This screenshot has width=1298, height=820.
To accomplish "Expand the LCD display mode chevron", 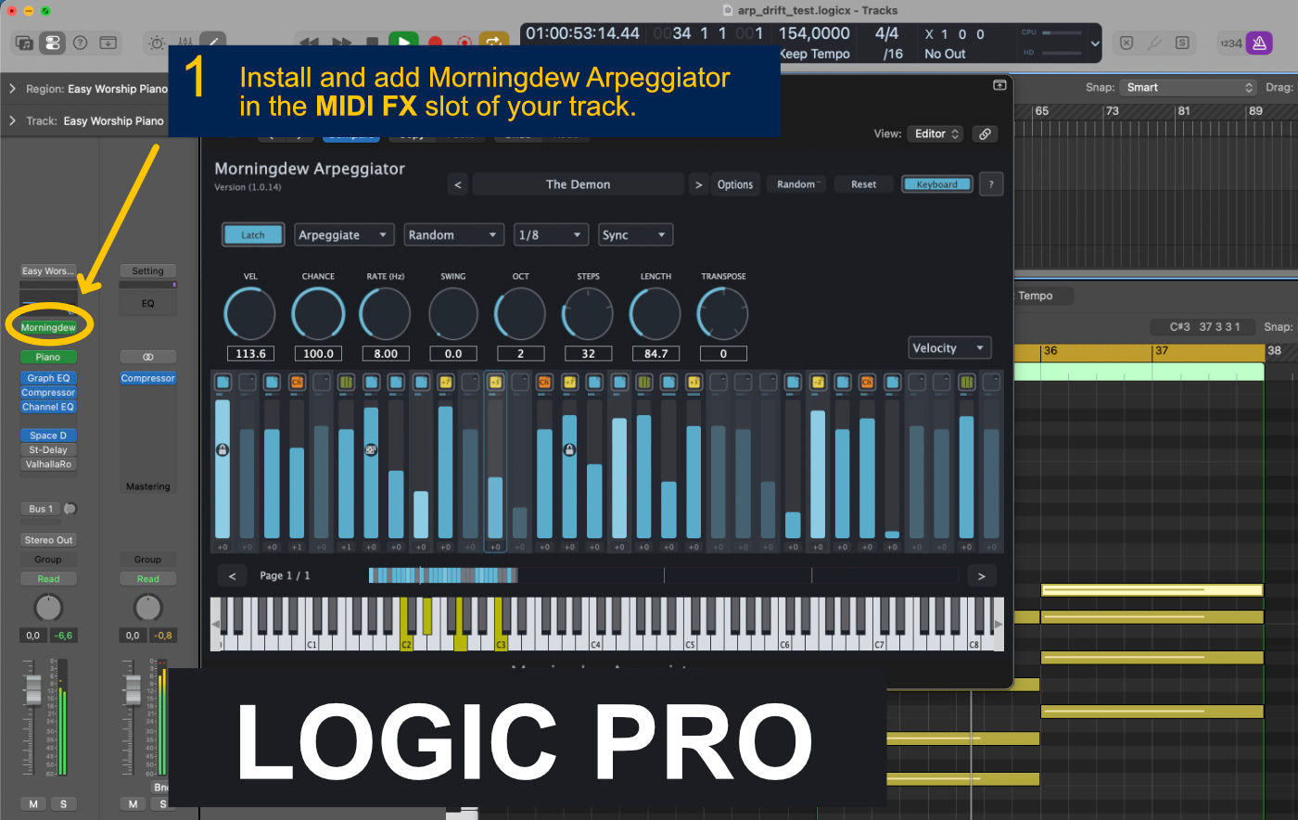I will coord(1094,43).
